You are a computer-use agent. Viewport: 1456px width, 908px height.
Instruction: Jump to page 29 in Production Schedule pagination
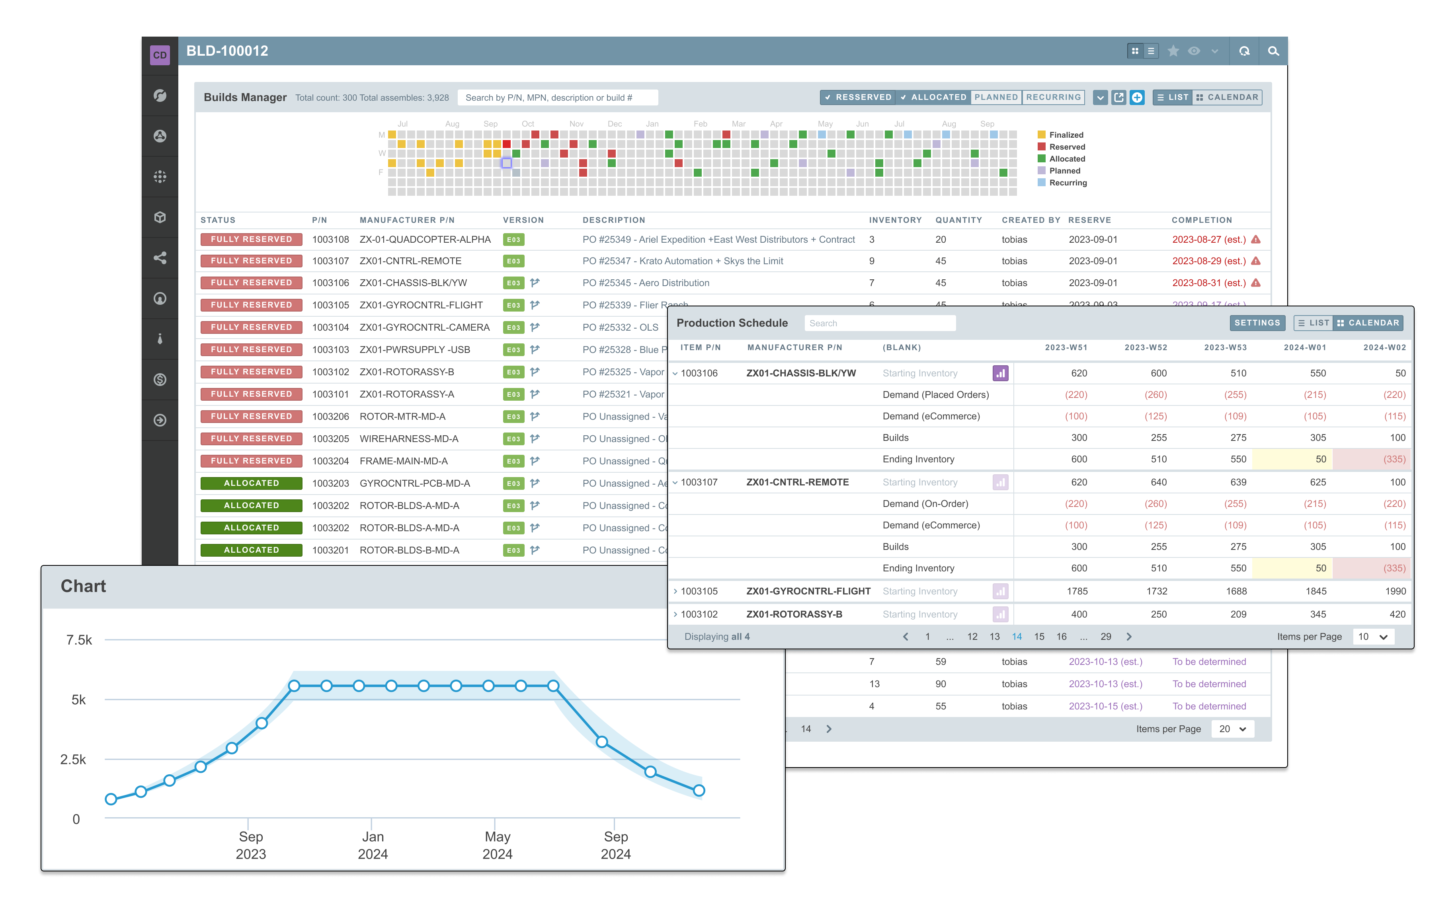[x=1106, y=637]
